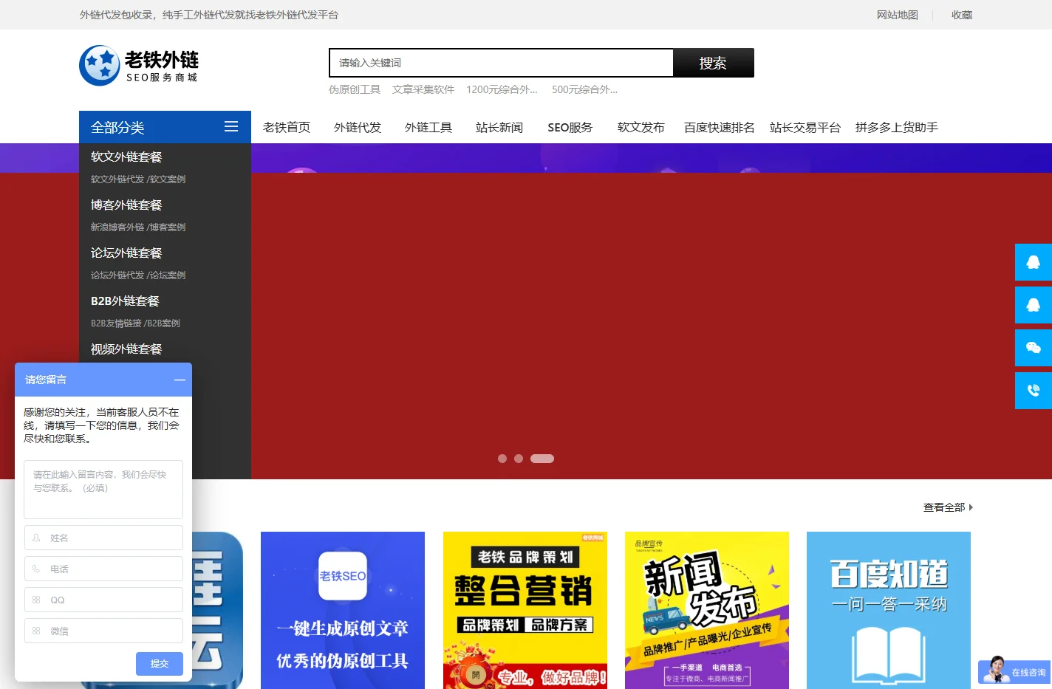Submit the message with 提交 button
This screenshot has width=1052, height=689.
[x=160, y=664]
